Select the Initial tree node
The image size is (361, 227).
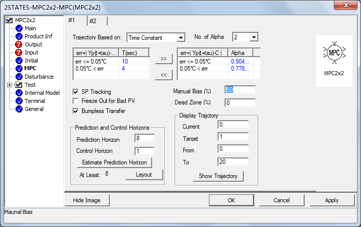31,61
